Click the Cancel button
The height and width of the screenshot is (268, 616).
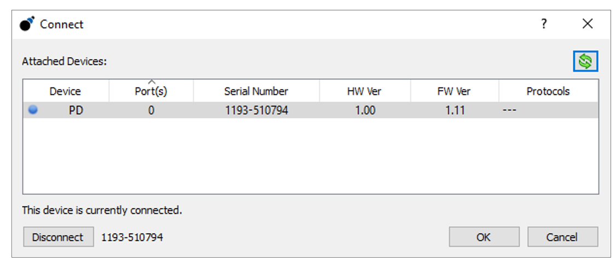tap(562, 237)
